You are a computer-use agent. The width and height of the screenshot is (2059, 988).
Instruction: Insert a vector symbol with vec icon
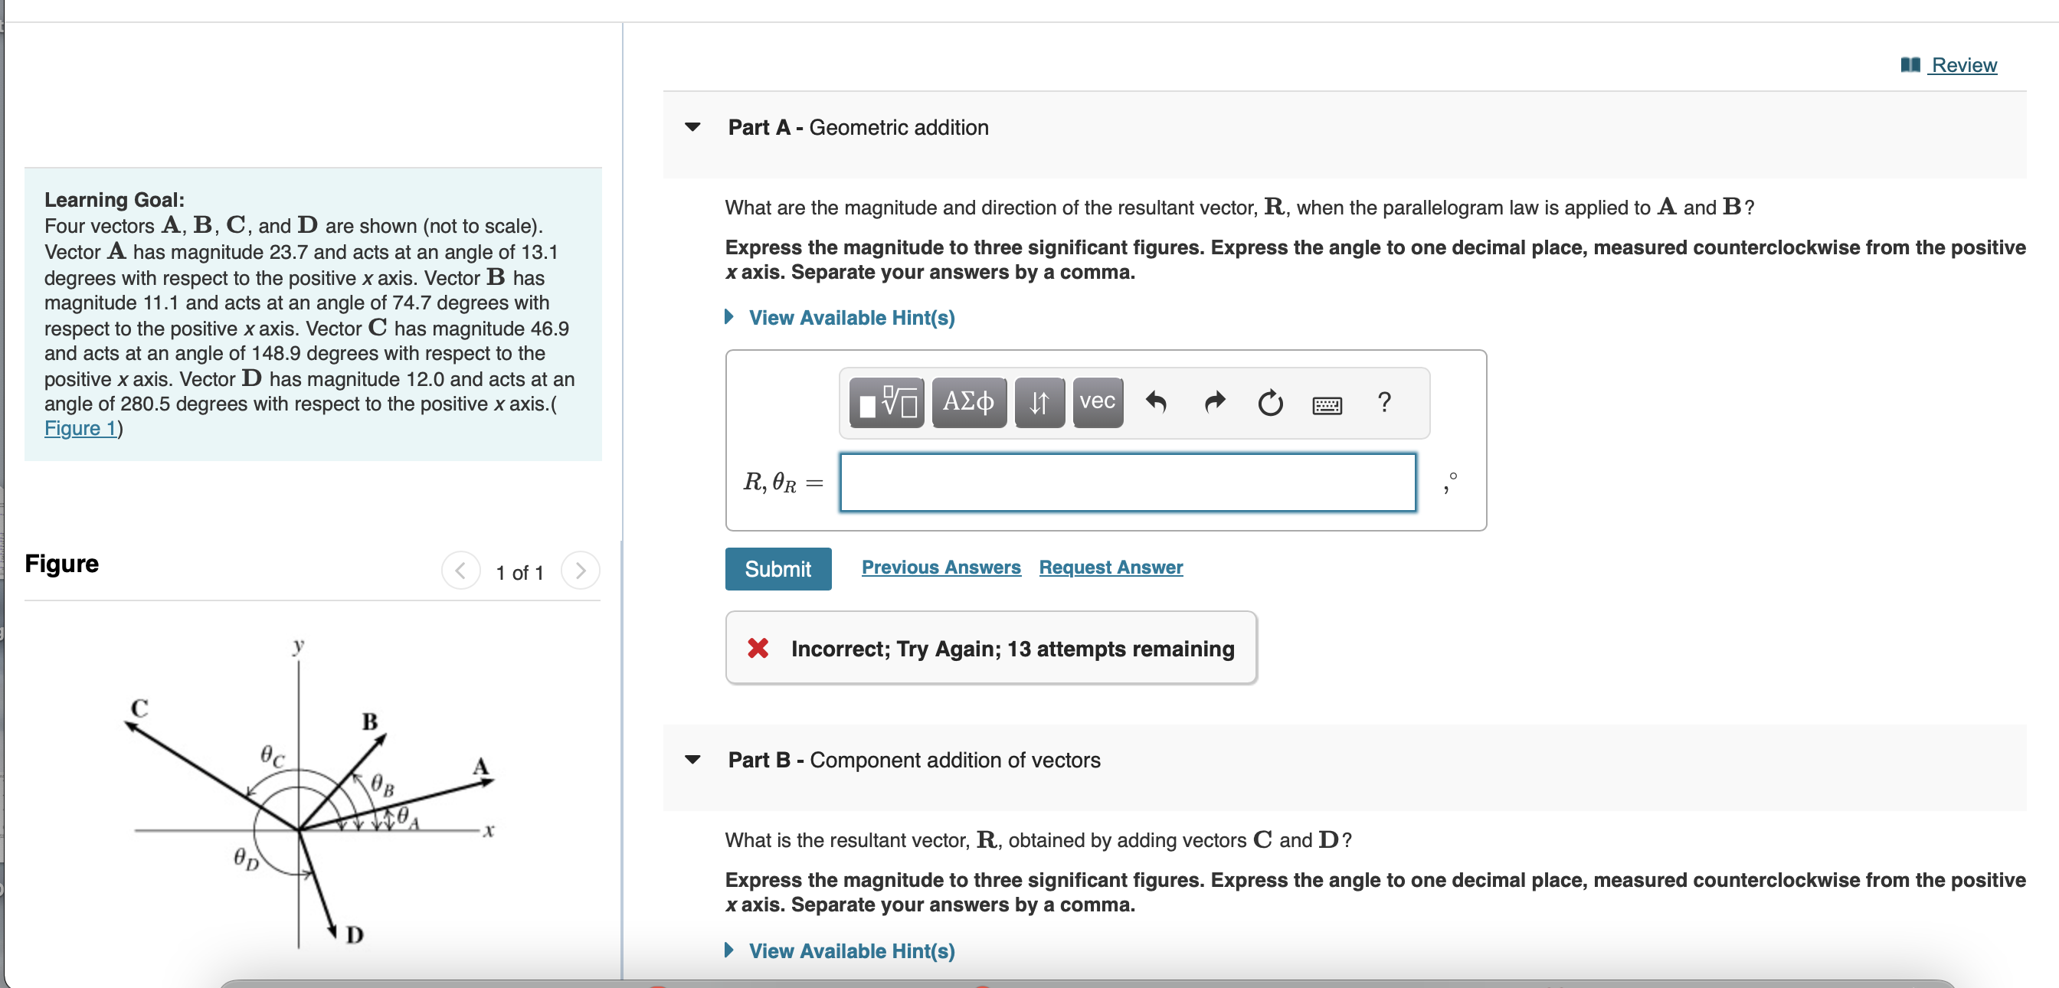1096,403
